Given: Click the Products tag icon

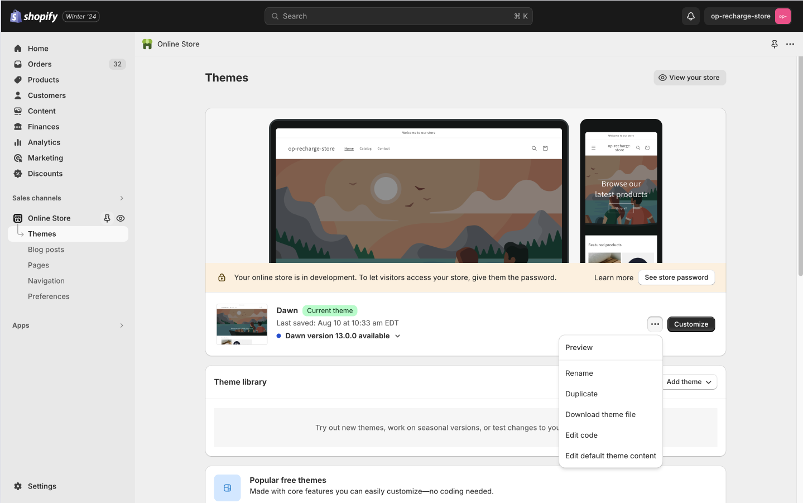Looking at the screenshot, I should point(18,80).
